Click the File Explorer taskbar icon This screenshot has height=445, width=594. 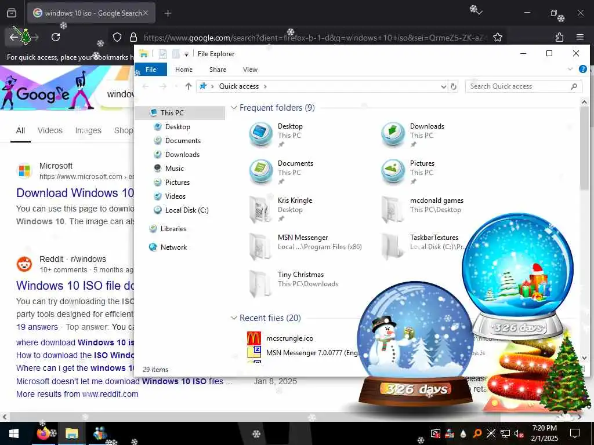(x=71, y=433)
